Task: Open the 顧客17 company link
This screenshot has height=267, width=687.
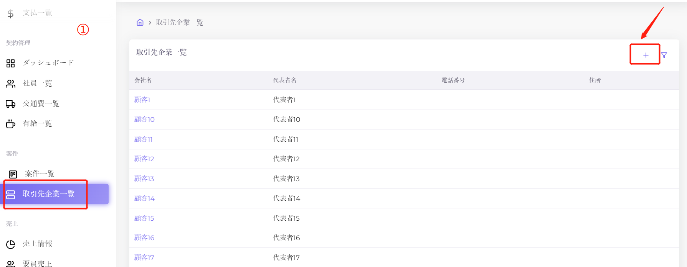Action: click(x=144, y=258)
